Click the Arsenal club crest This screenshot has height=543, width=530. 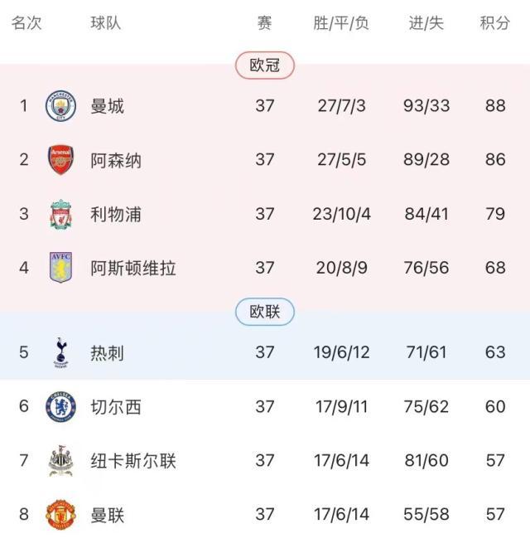pyautogui.click(x=61, y=160)
